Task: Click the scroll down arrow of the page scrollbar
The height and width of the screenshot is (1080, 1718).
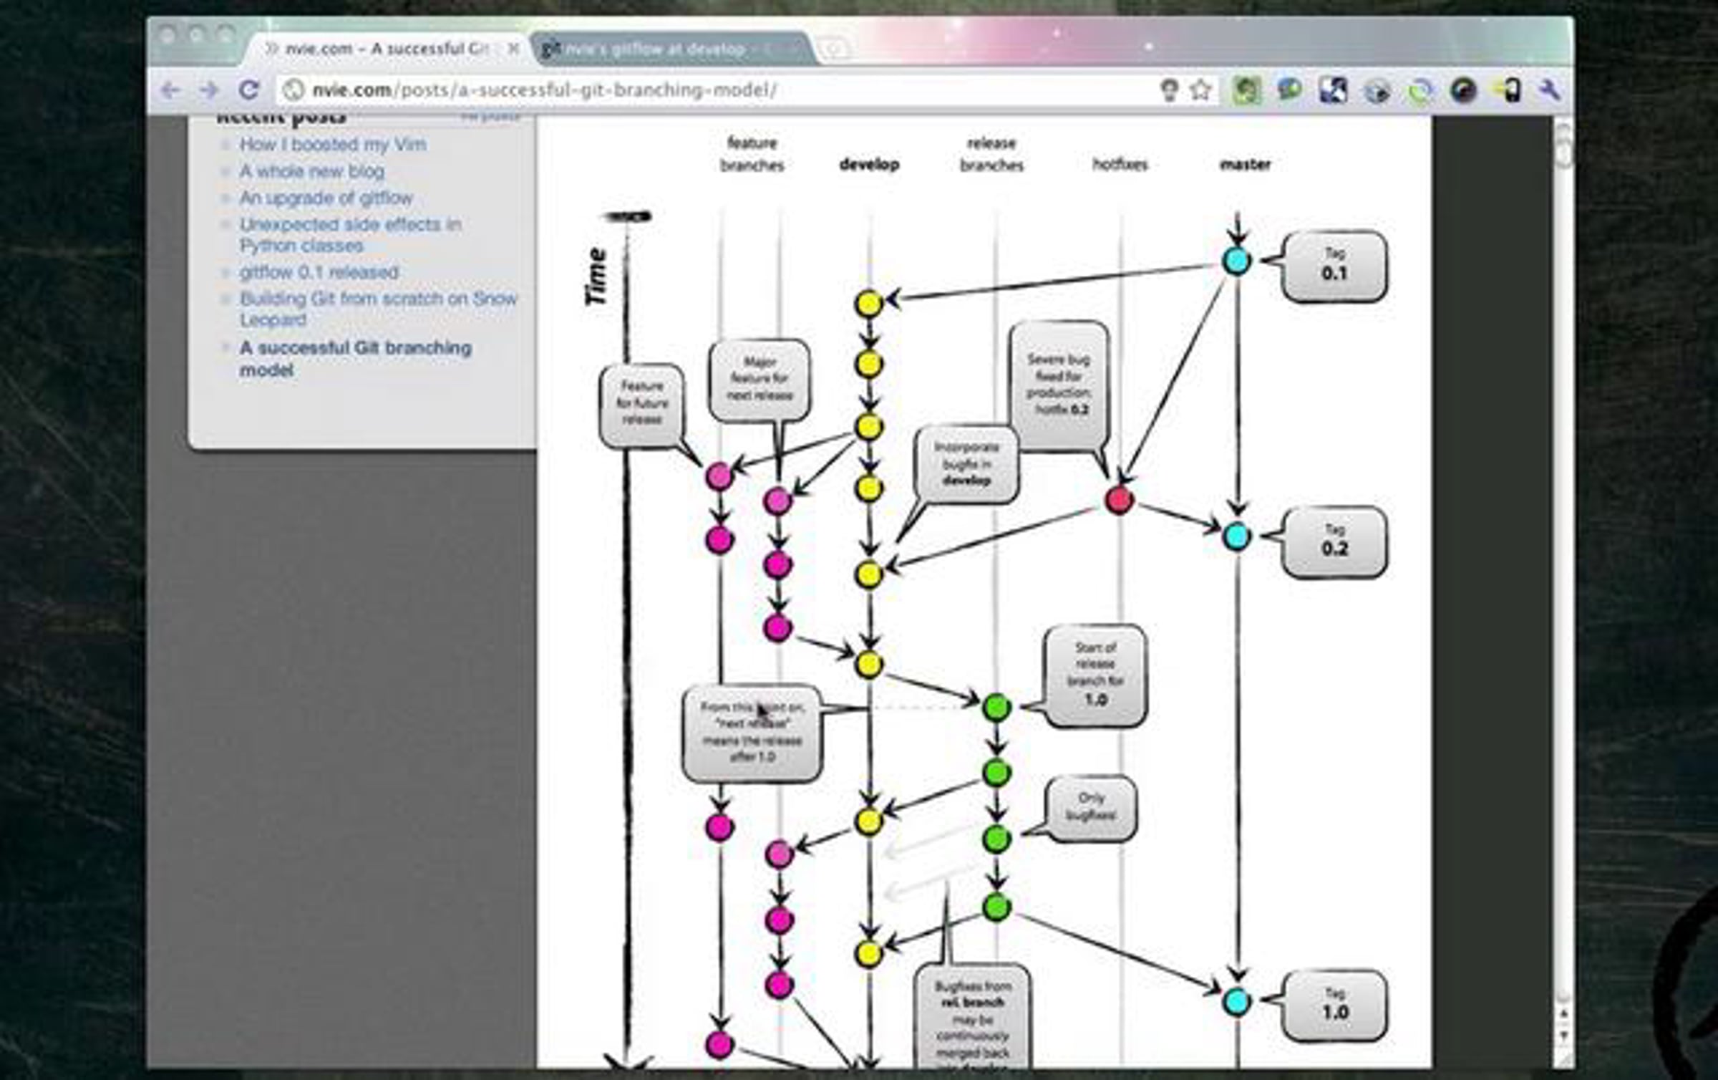Action: (x=1563, y=1036)
